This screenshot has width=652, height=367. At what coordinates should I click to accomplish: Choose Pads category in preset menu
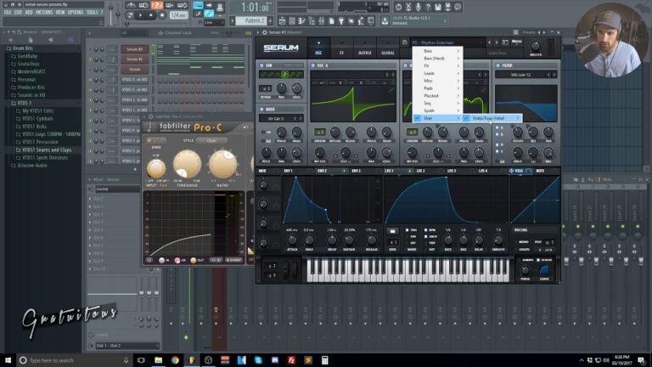point(437,88)
